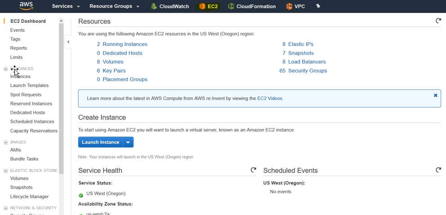446x215 pixels.
Task: Click the AWS logo home icon
Action: click(x=26, y=6)
